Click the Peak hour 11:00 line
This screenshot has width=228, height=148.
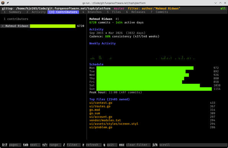point(116,92)
